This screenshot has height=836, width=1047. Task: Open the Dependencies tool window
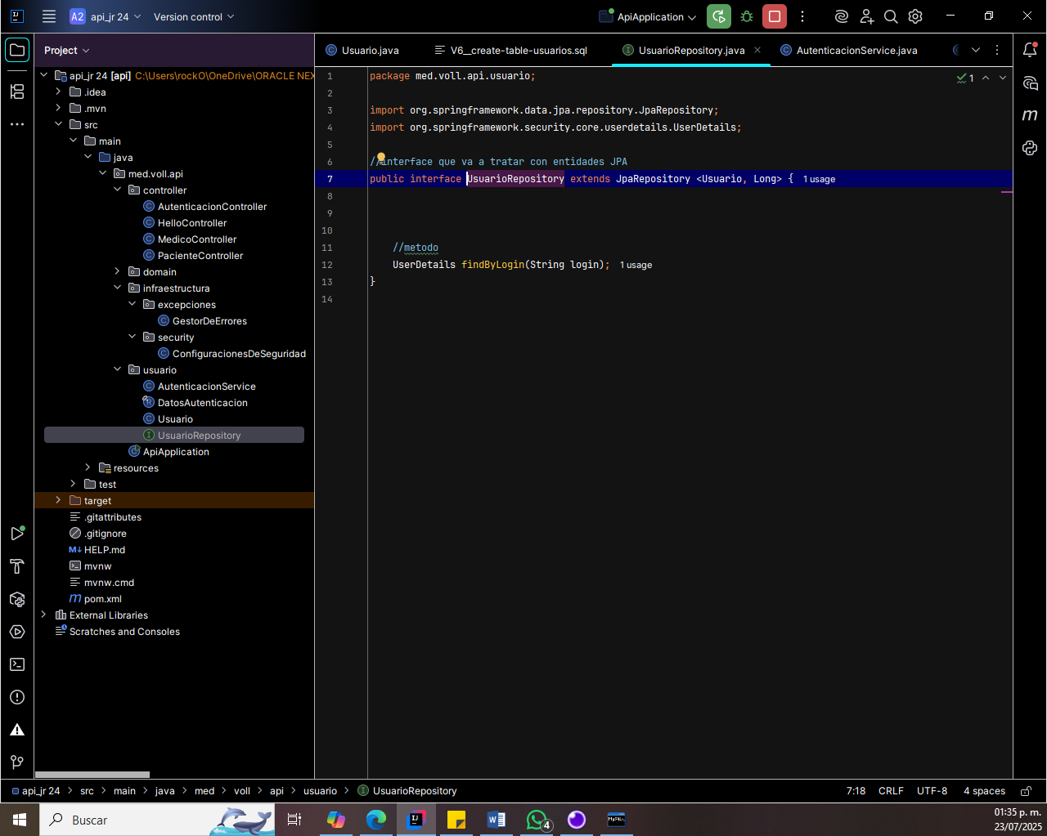pos(17,599)
